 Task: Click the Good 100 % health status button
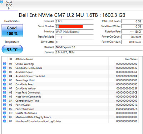click(12, 31)
